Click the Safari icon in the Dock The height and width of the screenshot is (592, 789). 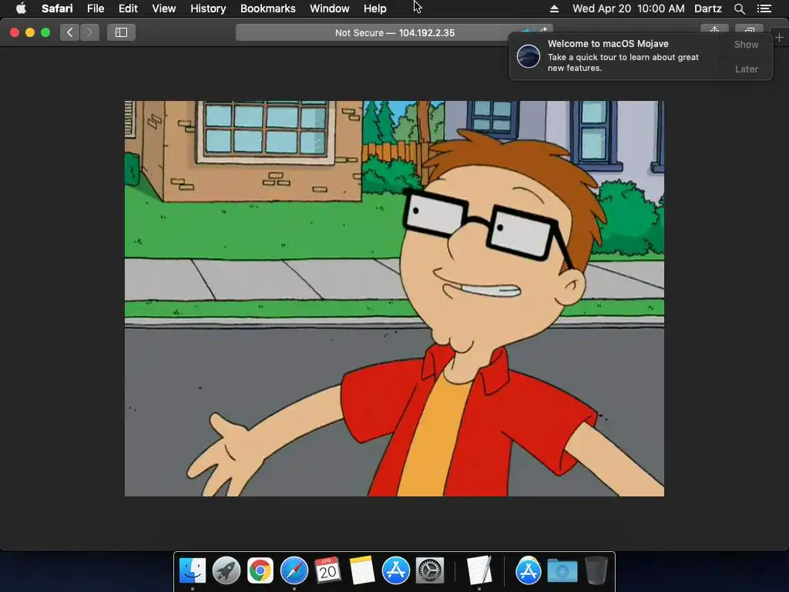coord(294,571)
